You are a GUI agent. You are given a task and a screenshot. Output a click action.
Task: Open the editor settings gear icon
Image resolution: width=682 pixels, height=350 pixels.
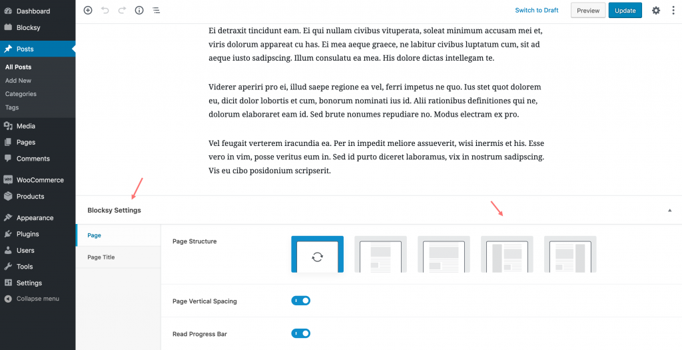[x=656, y=11]
